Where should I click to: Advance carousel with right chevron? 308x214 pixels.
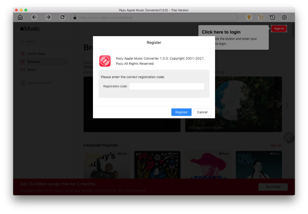coord(287,105)
